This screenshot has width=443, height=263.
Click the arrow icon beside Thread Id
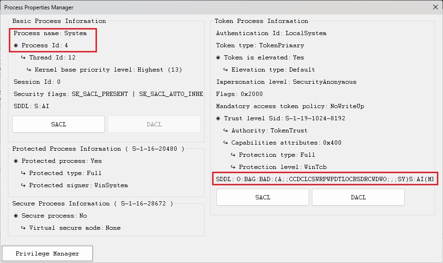click(24, 58)
